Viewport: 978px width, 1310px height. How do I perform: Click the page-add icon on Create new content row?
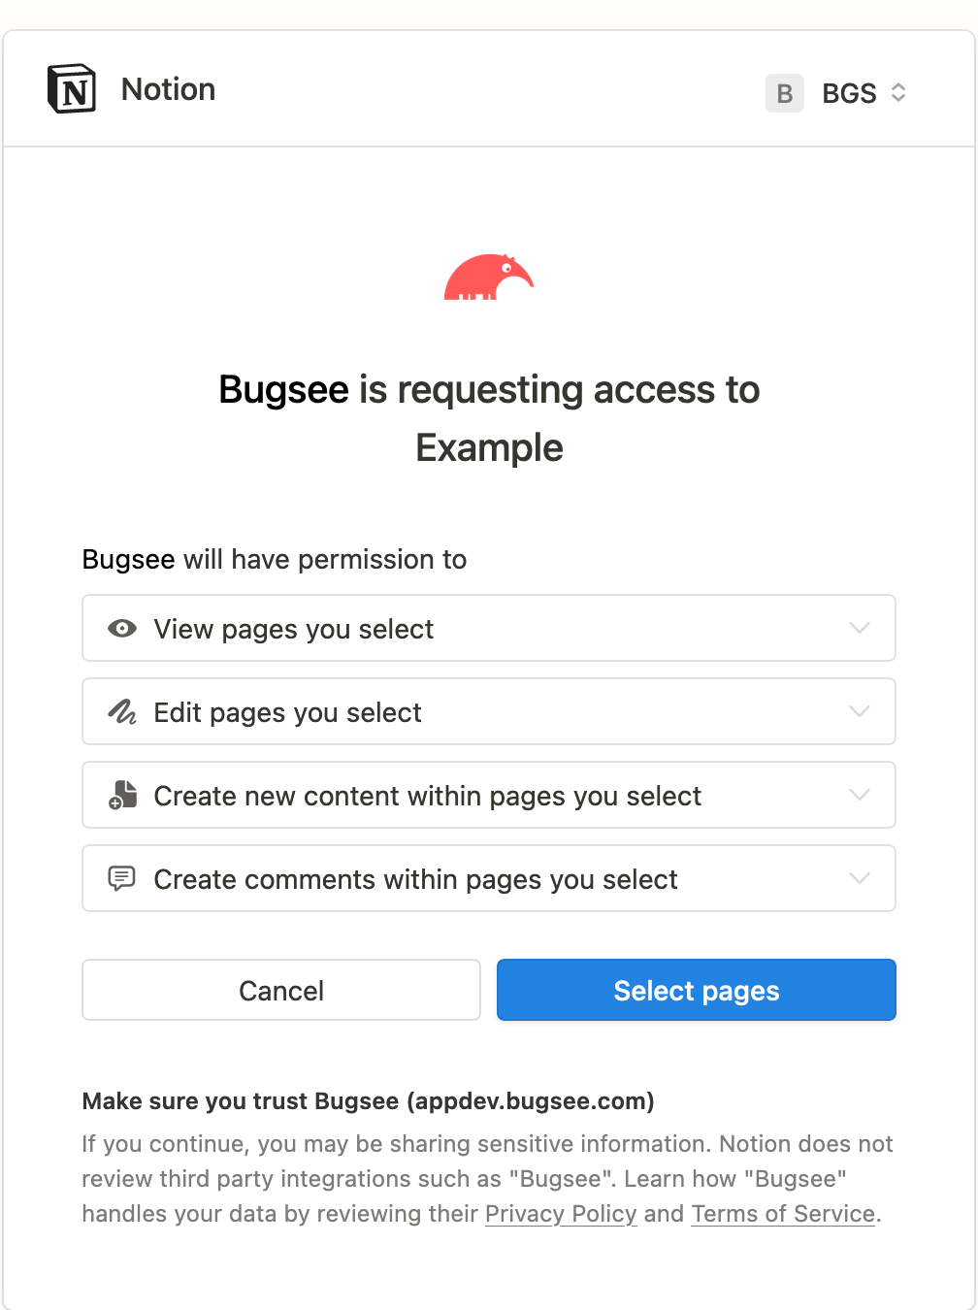[122, 795]
